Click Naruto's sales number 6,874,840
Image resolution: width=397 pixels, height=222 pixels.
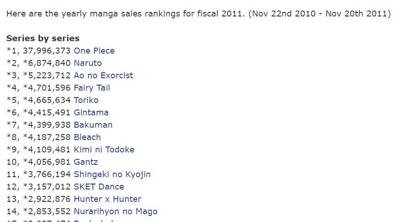(x=49, y=63)
